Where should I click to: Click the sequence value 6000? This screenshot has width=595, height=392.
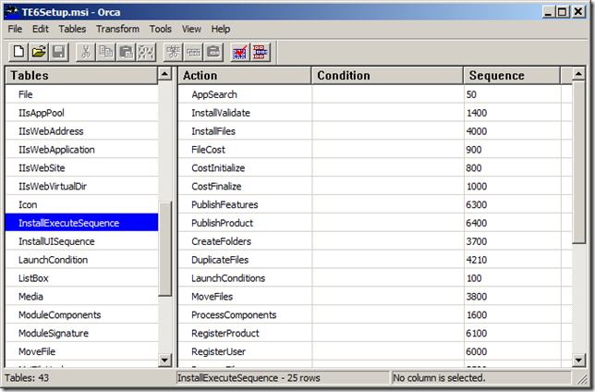(x=476, y=351)
